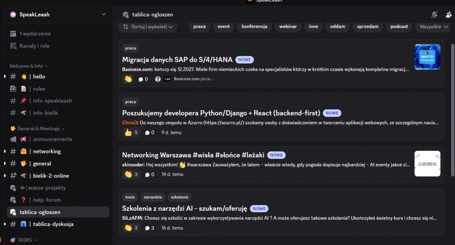Screen dimensions: 455x245
Task: Click clapping reaction with 3 on Networking post
Action: (x=131, y=174)
